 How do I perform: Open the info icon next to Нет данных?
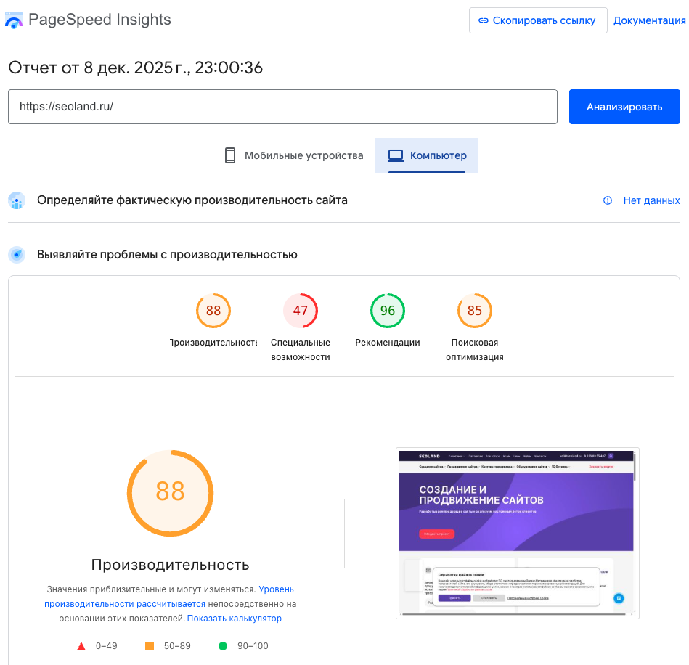tap(607, 200)
